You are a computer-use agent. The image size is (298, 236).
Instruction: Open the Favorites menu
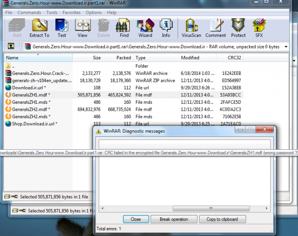coord(71,13)
